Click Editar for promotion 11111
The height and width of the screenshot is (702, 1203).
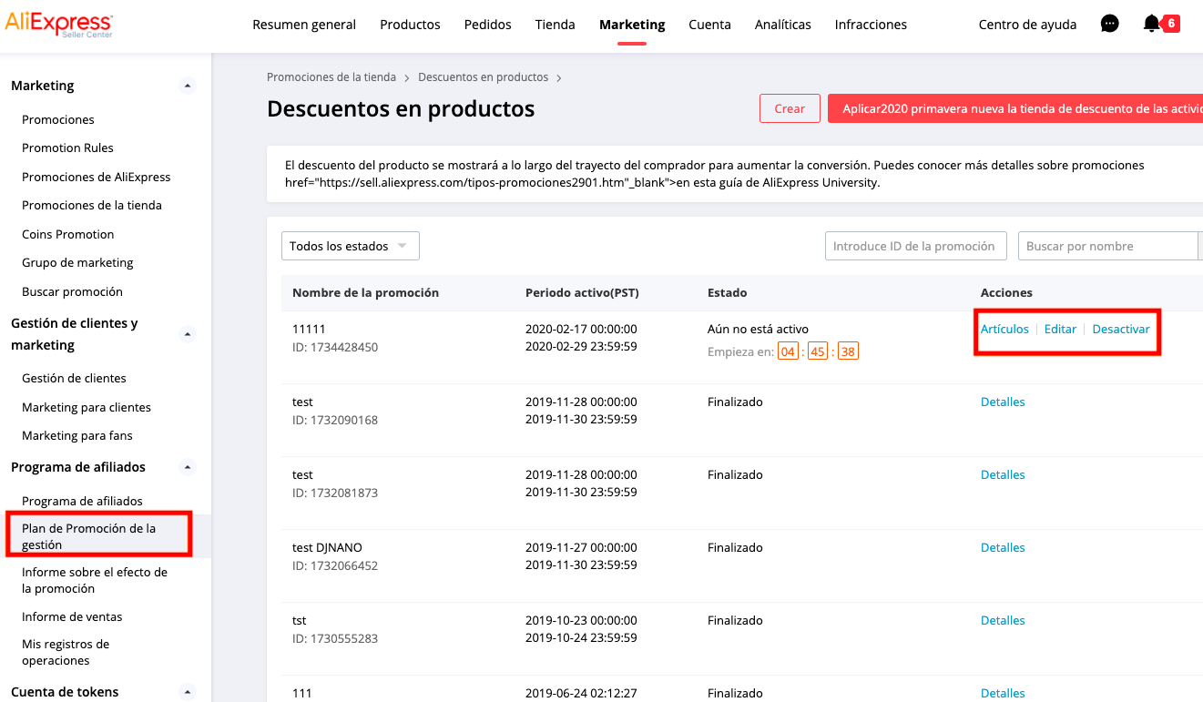(1060, 329)
